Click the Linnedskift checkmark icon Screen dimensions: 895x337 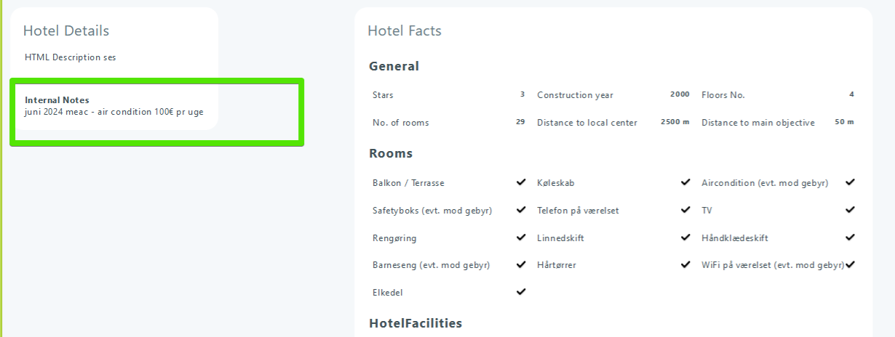click(x=685, y=237)
